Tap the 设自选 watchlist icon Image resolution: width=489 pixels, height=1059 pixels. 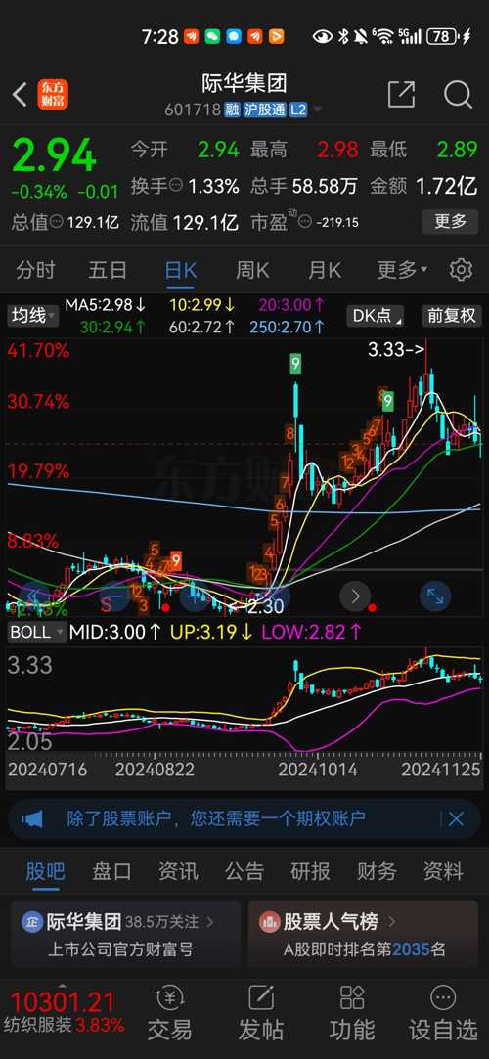442,1012
